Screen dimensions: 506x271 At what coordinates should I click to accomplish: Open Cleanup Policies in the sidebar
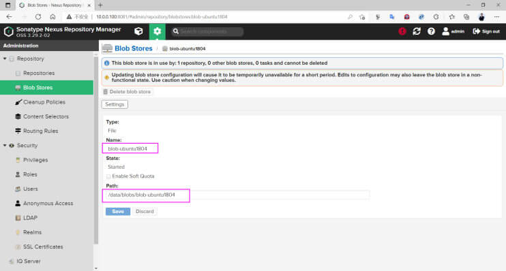pos(44,102)
